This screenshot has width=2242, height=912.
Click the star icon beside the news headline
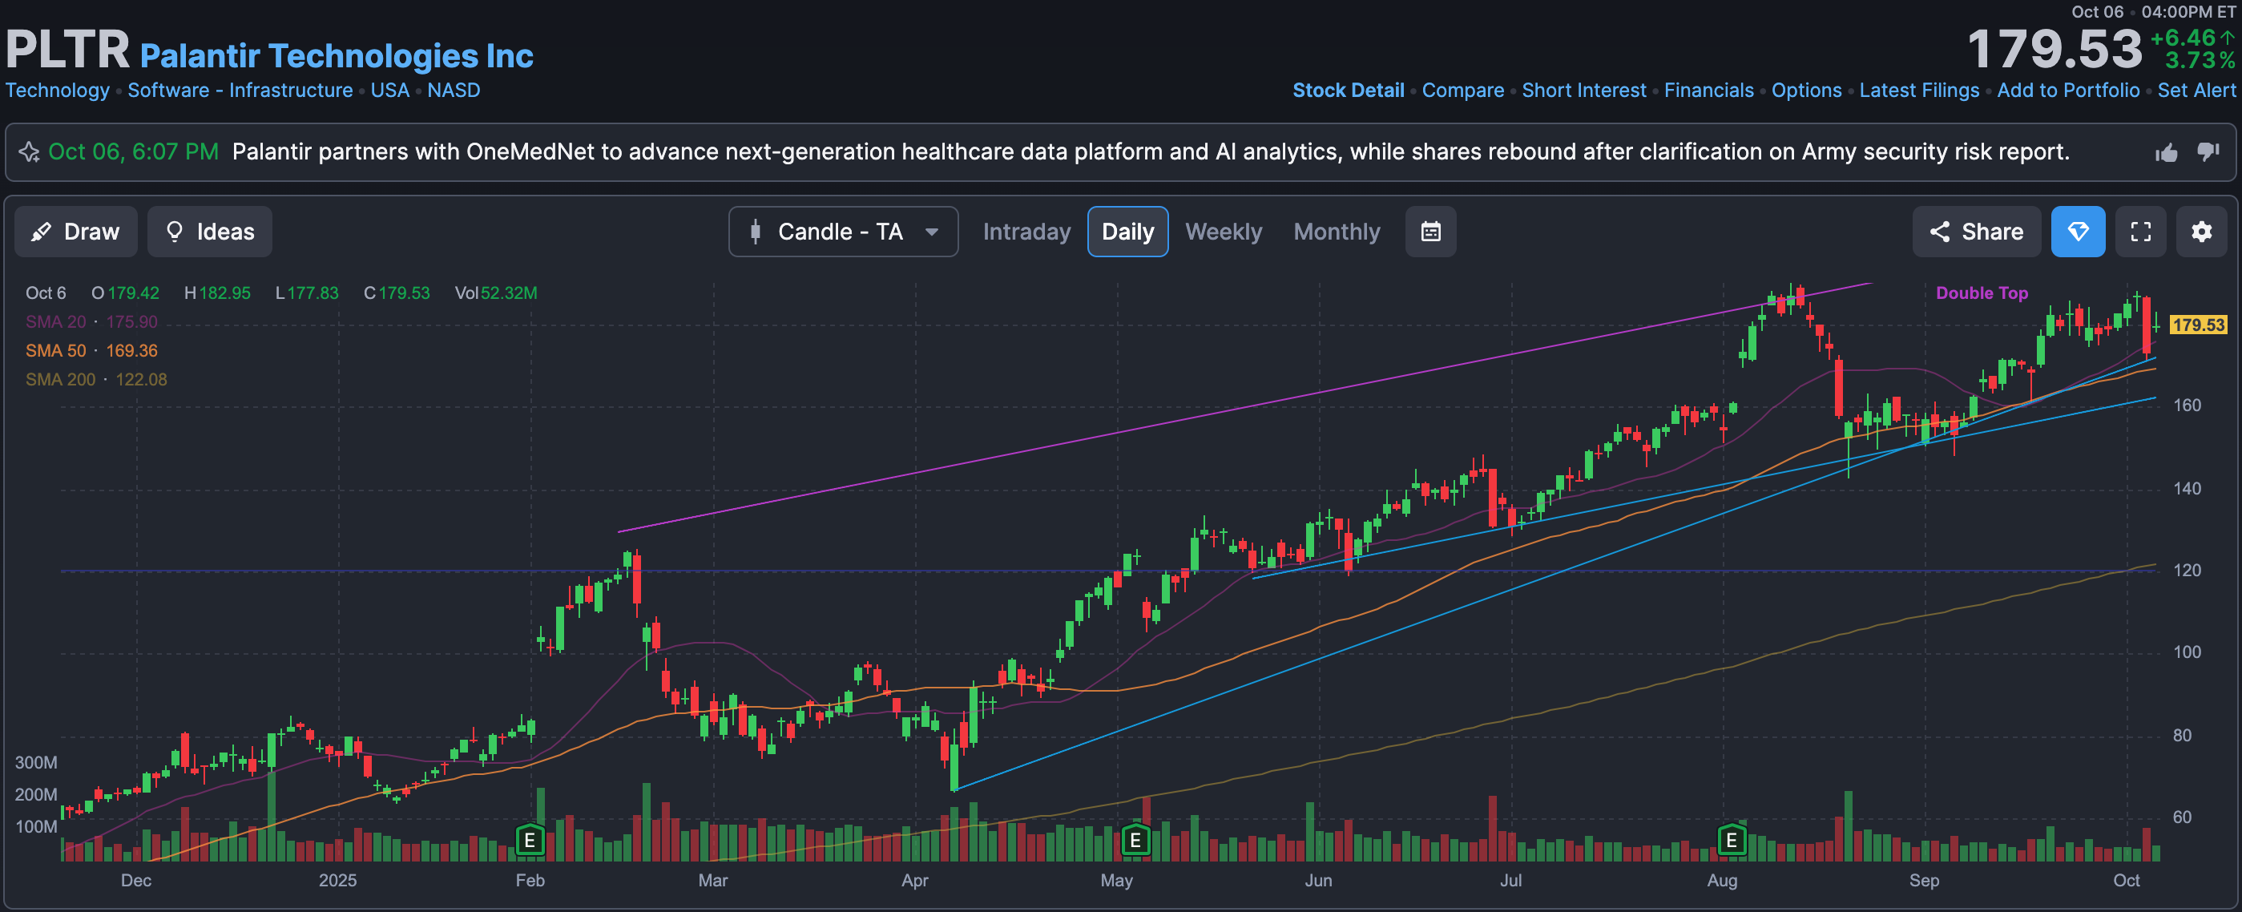tap(29, 152)
